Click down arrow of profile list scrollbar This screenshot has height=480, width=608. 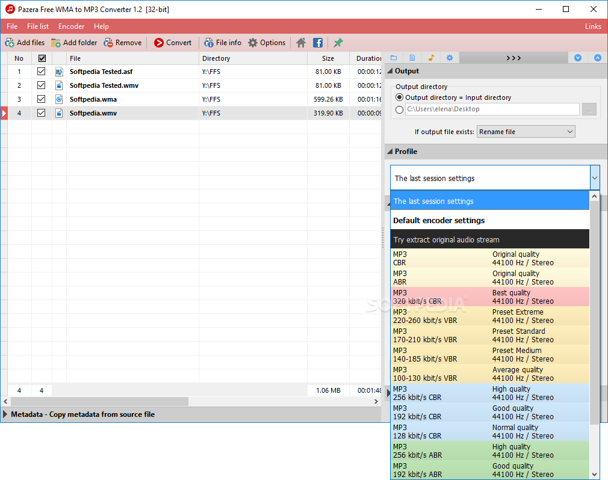(594, 475)
